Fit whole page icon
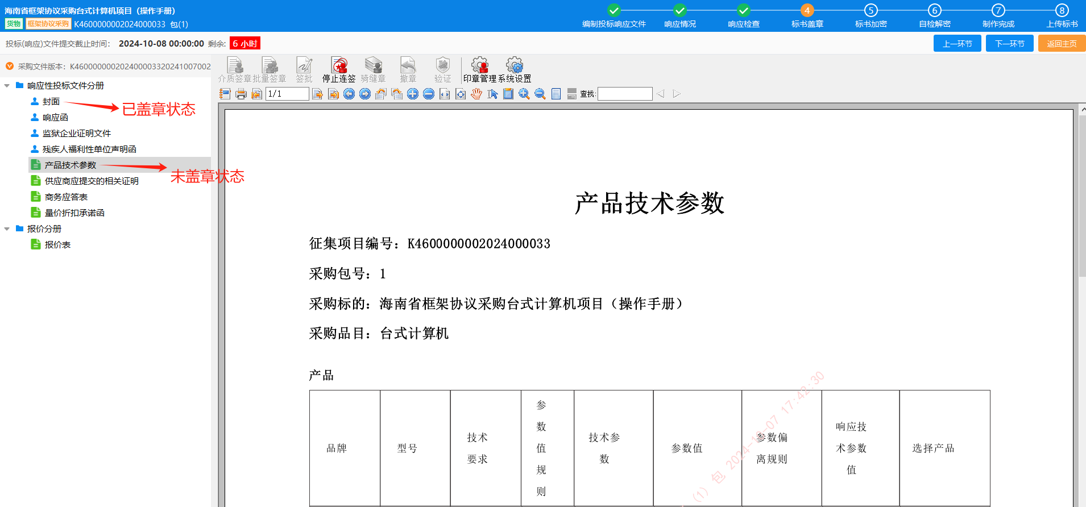 click(x=461, y=94)
